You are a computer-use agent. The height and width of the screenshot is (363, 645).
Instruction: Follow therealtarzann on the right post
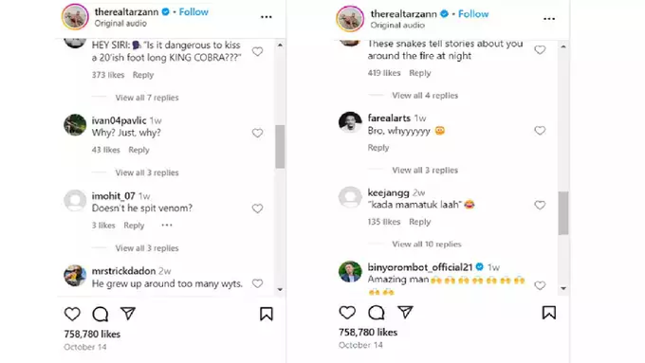point(473,14)
